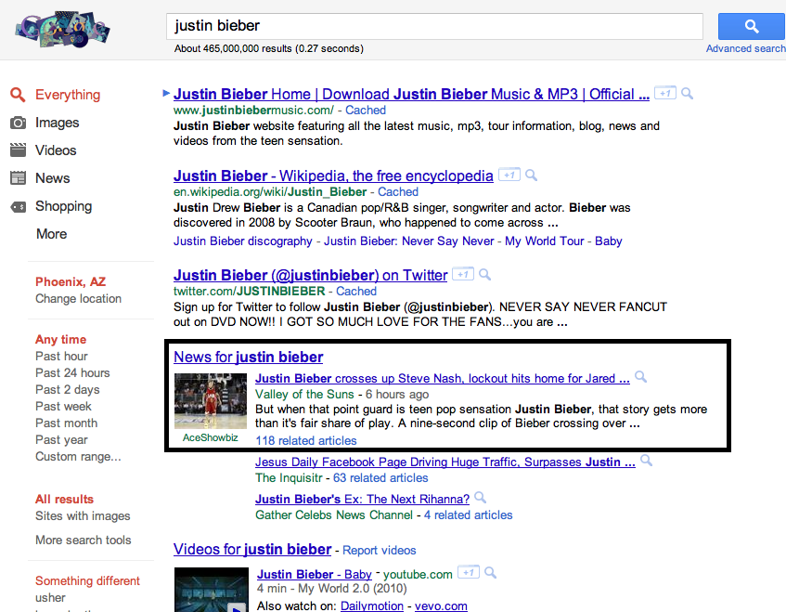This screenshot has height=612, width=786.
Task: Play Justin Bieber Baby video thumbnail
Action: pyautogui.click(x=212, y=590)
